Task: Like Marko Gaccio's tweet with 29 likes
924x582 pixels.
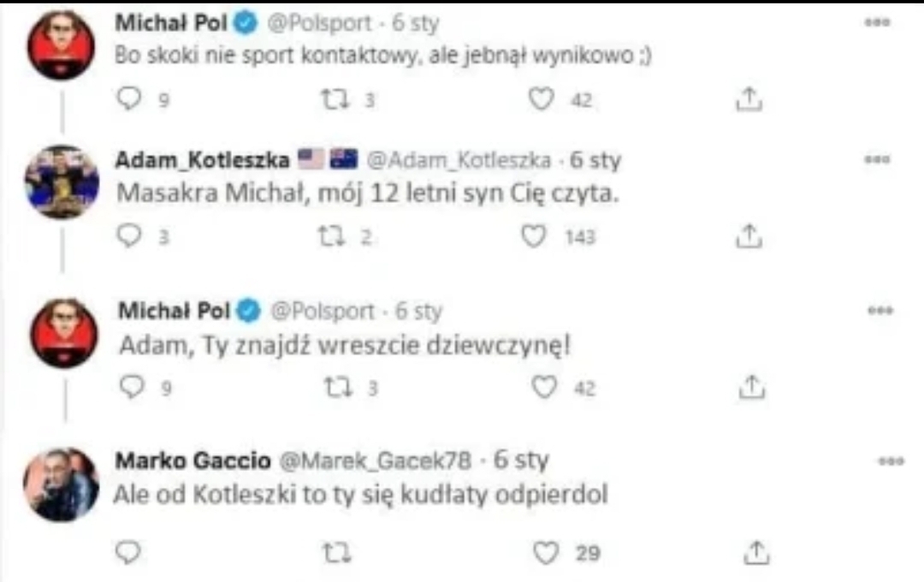Action: (x=546, y=553)
